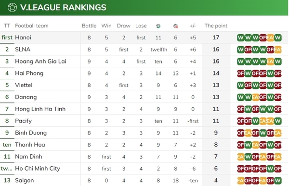Click Hanoi's last green W form badge
Viewport: 289px width, 186px height.
click(278, 37)
